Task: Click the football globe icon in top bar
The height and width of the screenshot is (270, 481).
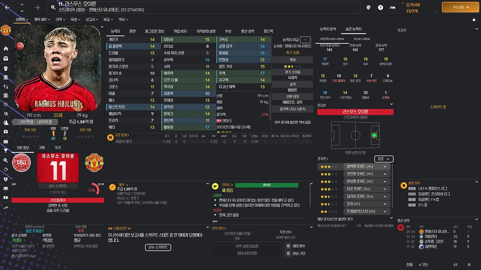Action: 368,7
